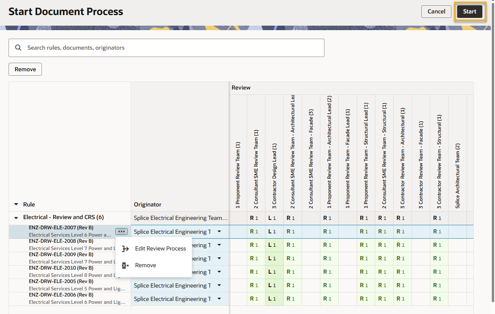Click the search magnifier icon

tap(18, 48)
